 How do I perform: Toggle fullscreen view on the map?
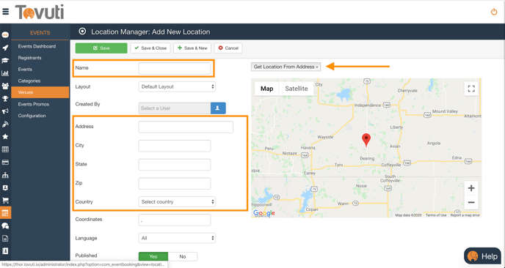point(471,89)
